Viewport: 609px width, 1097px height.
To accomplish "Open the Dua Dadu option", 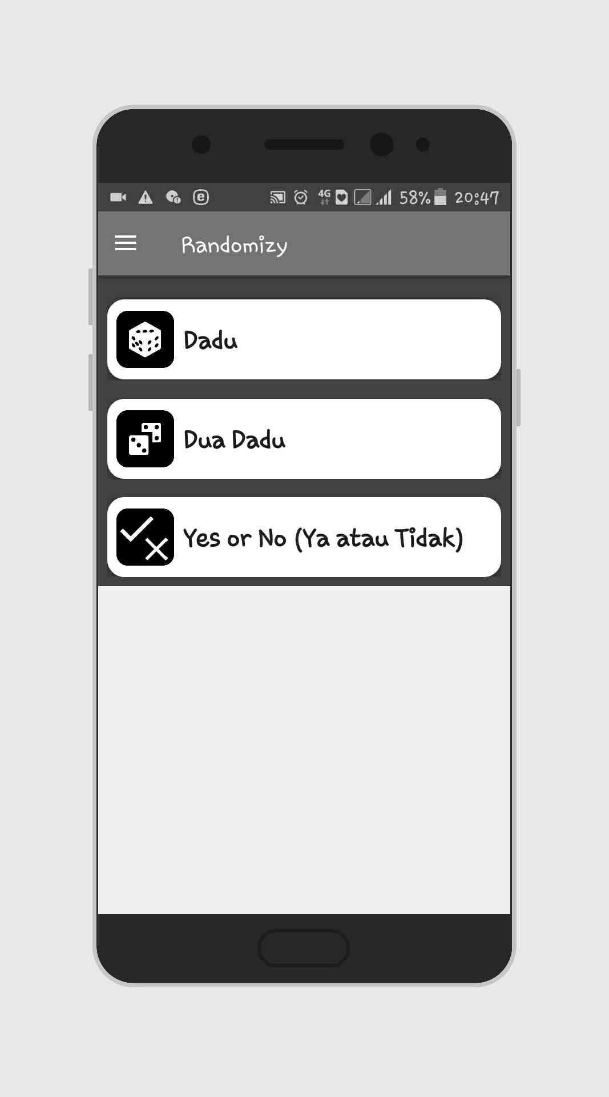I will [304, 439].
